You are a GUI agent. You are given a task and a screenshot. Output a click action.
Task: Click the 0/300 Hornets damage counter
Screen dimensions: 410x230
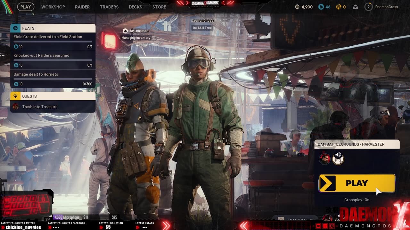coord(87,84)
